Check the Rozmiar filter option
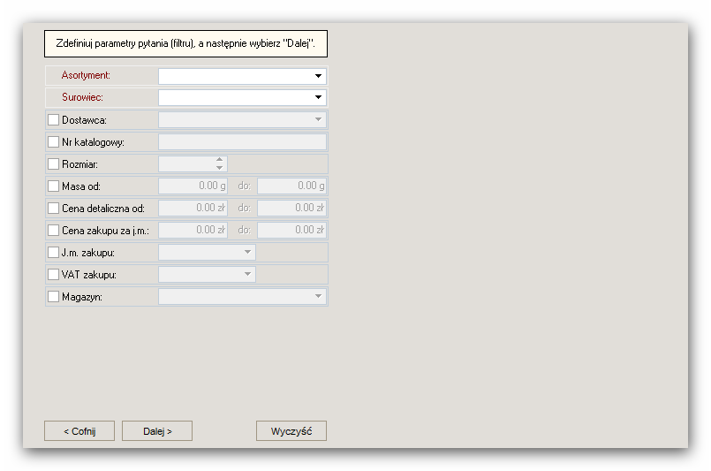This screenshot has width=711, height=471. [x=54, y=163]
